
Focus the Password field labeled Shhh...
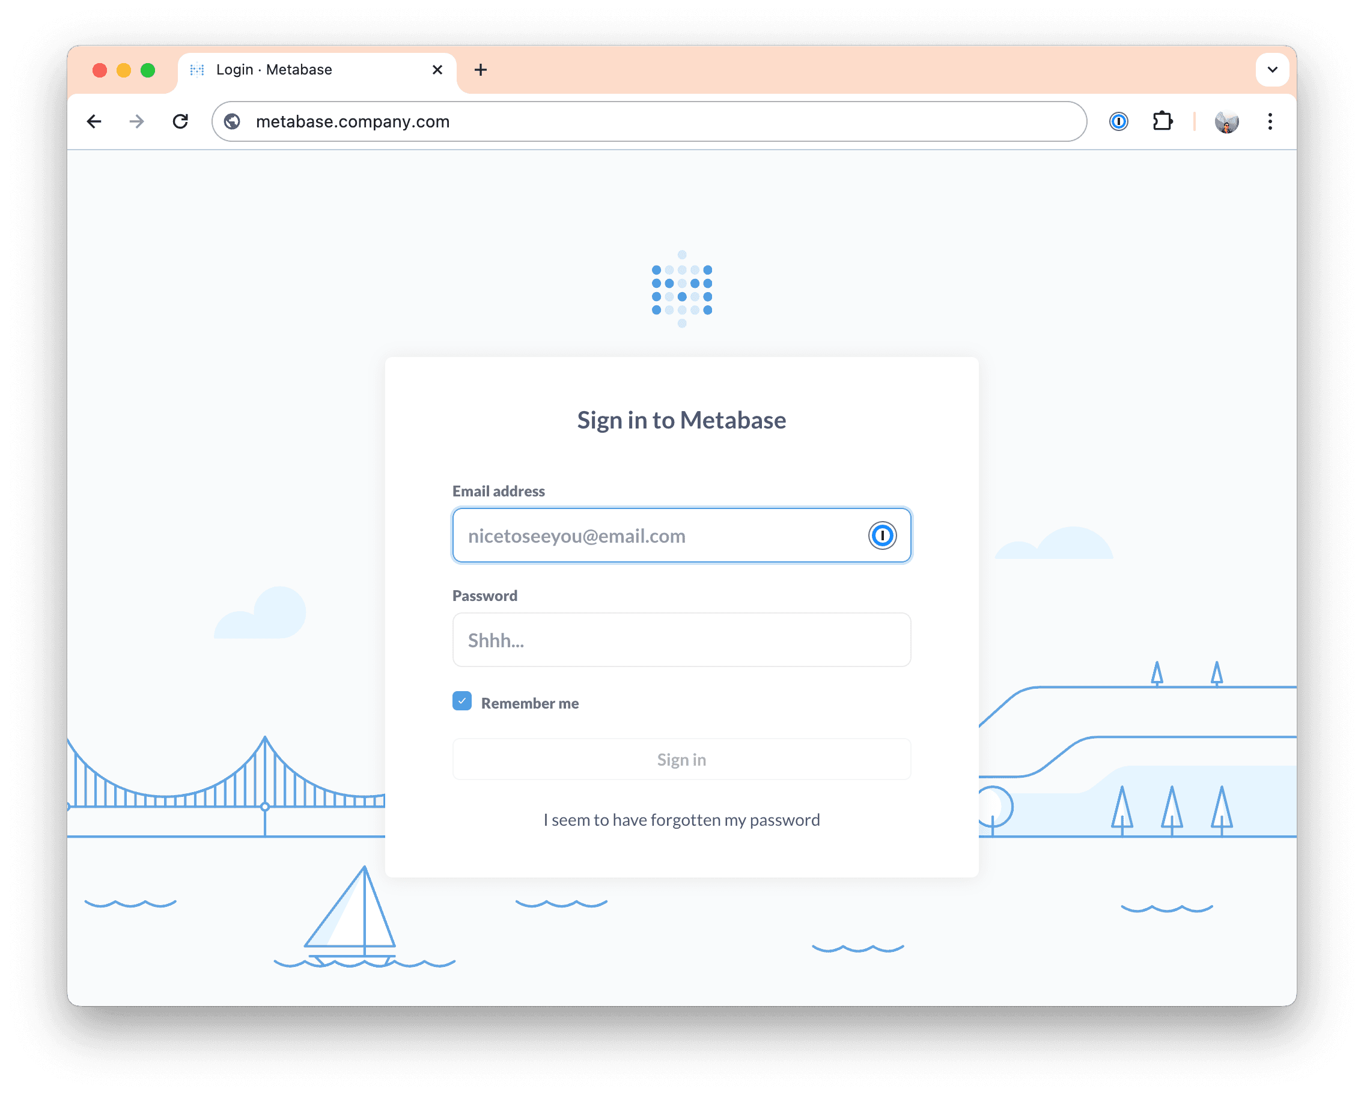(x=681, y=640)
